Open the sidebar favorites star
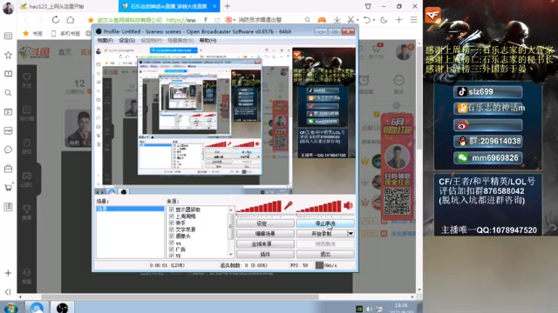Viewport: 558px width, 313px height. [x=8, y=55]
